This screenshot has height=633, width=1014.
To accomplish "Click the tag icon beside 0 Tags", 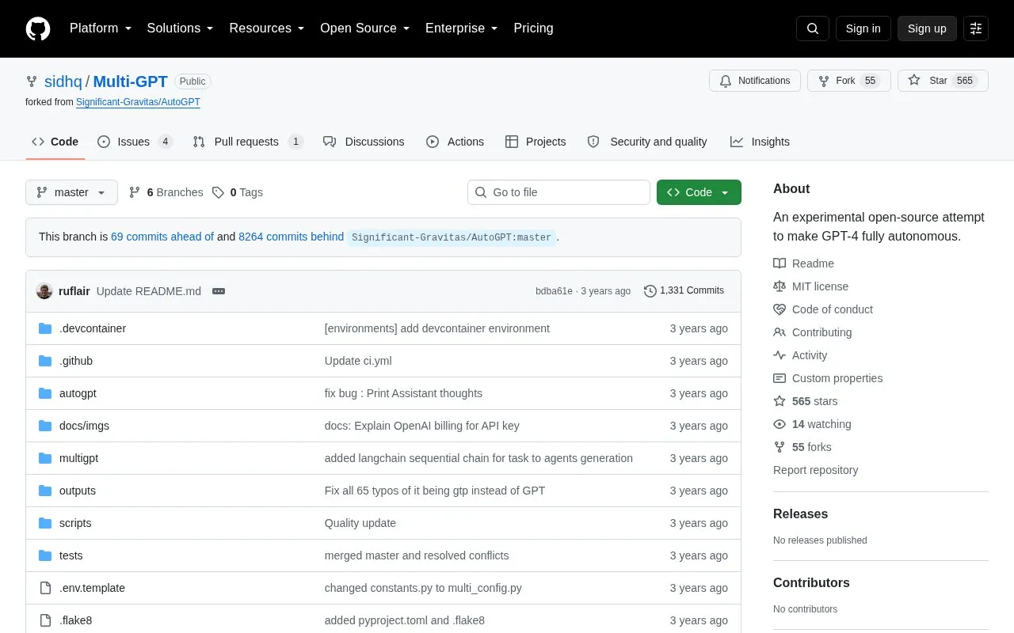I will coord(218,192).
